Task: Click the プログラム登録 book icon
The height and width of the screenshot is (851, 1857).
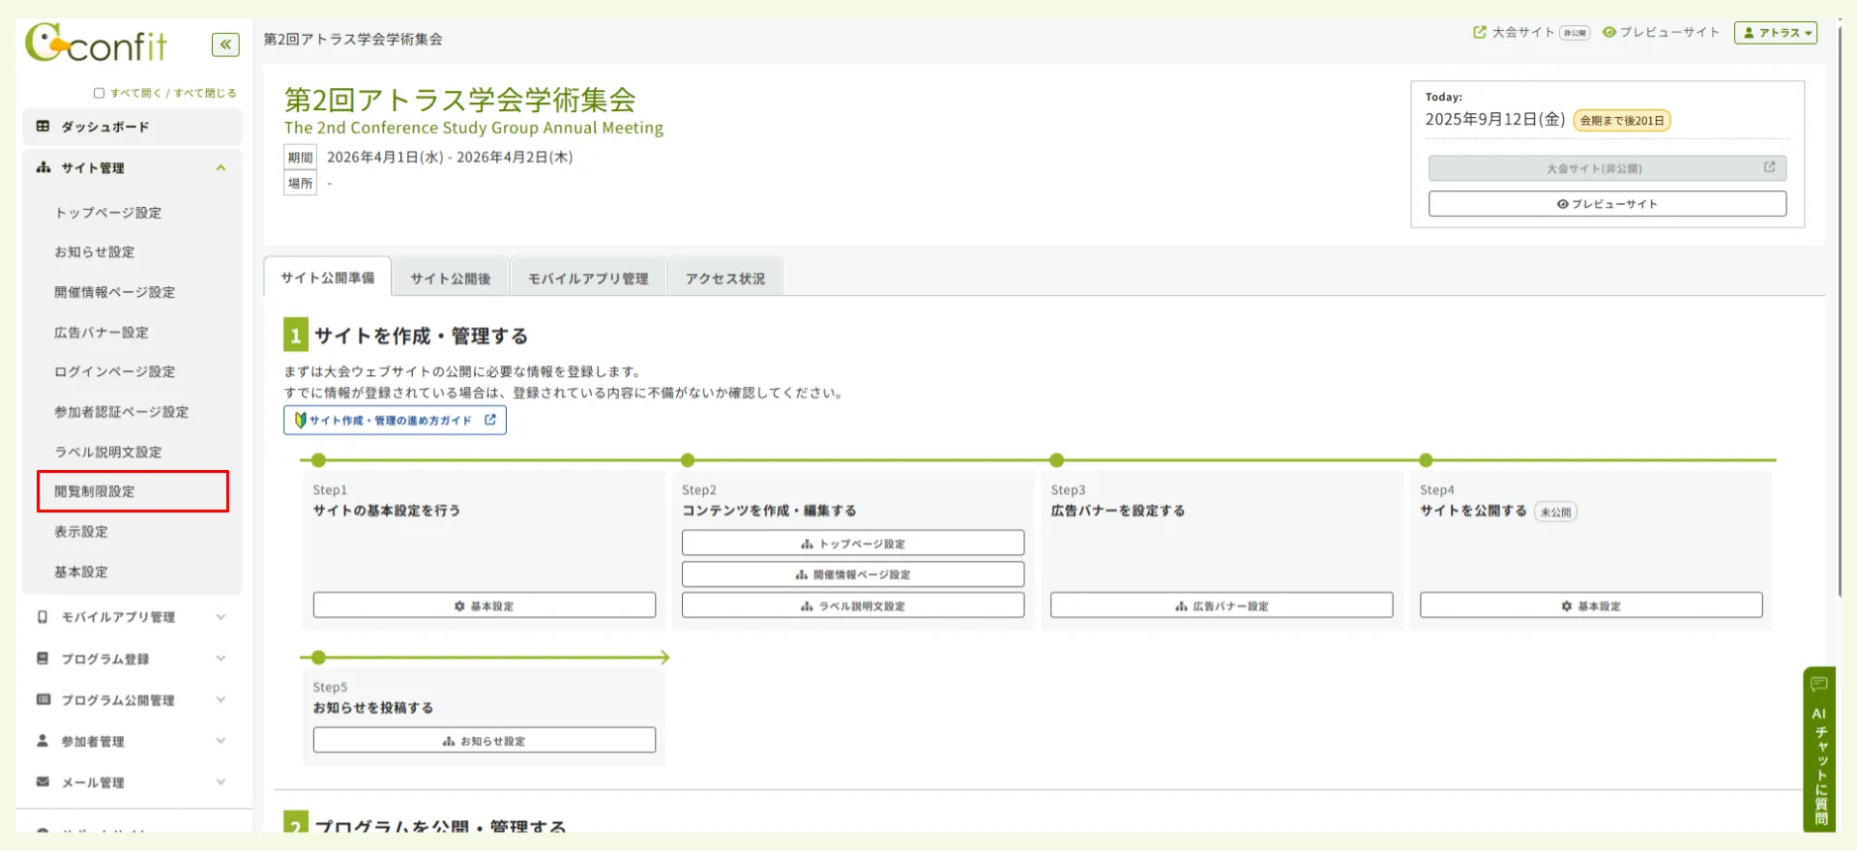Action: pos(43,659)
